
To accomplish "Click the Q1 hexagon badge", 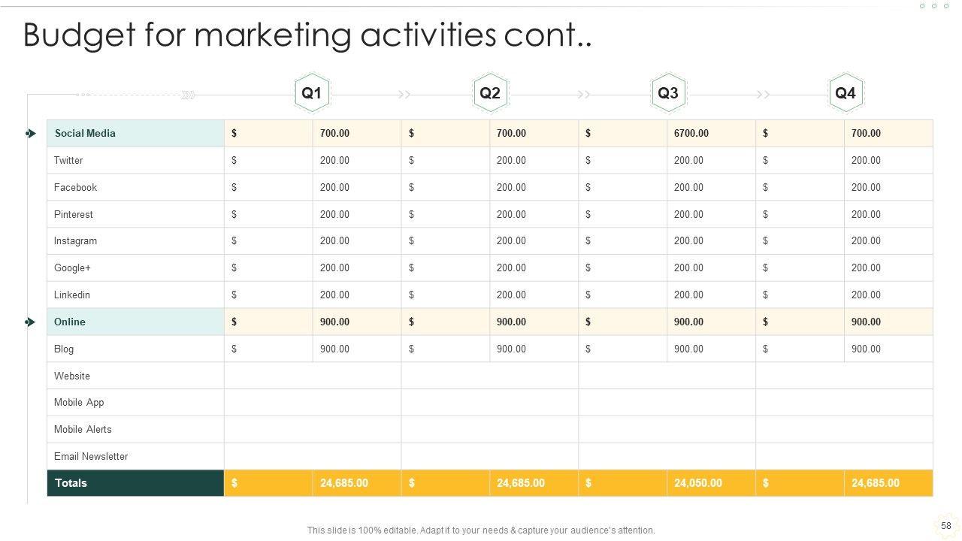I will [x=311, y=93].
